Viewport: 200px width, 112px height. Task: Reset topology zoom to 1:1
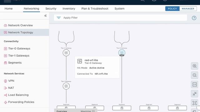pos(194,85)
